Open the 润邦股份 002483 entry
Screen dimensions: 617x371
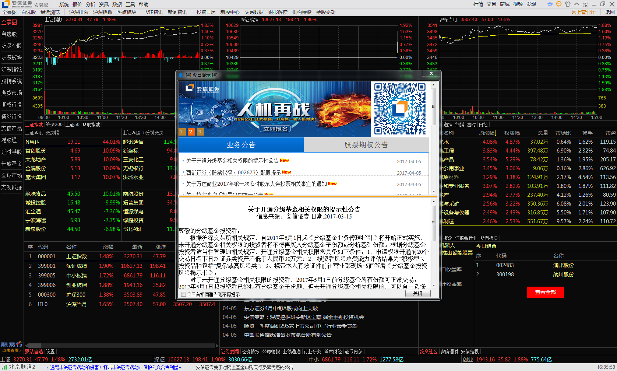pyautogui.click(x=545, y=265)
